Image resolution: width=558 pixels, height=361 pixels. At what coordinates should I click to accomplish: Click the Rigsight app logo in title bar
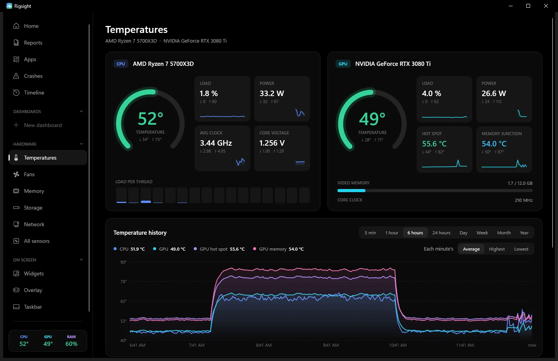point(9,6)
